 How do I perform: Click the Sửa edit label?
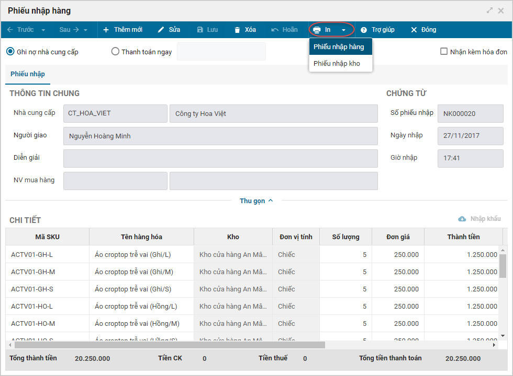tap(174, 30)
